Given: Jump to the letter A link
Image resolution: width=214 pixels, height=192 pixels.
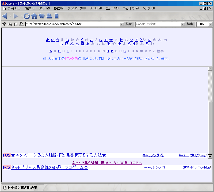Looking at the screenshot, I should point(51,51).
